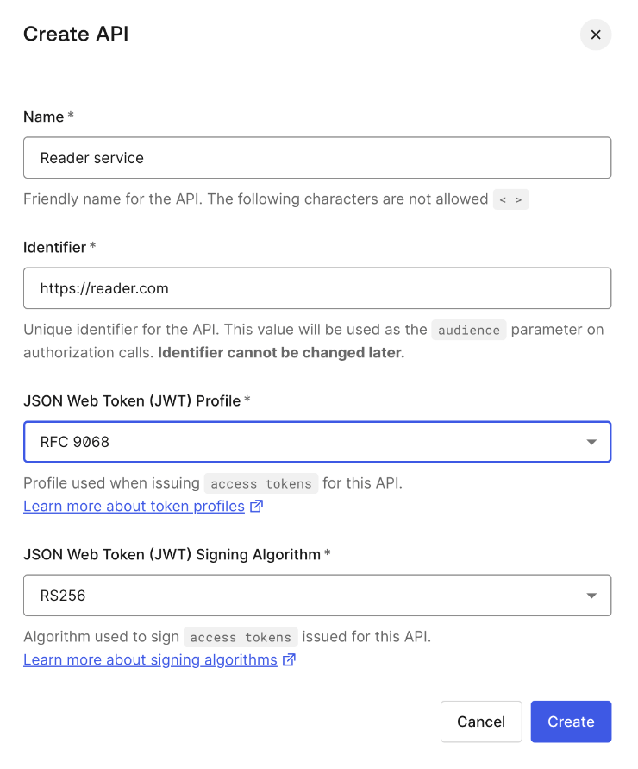Click the Name field label
Image resolution: width=638 pixels, height=769 pixels.
pos(44,117)
